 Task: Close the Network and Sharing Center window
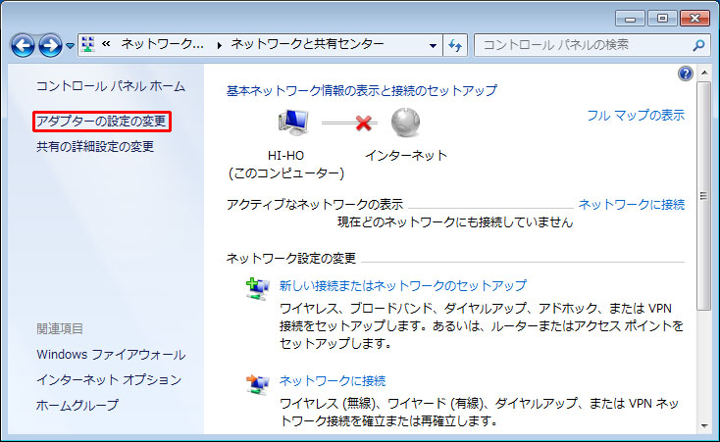coord(694,19)
